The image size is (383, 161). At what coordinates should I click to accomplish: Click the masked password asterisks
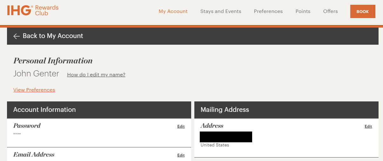point(17,134)
